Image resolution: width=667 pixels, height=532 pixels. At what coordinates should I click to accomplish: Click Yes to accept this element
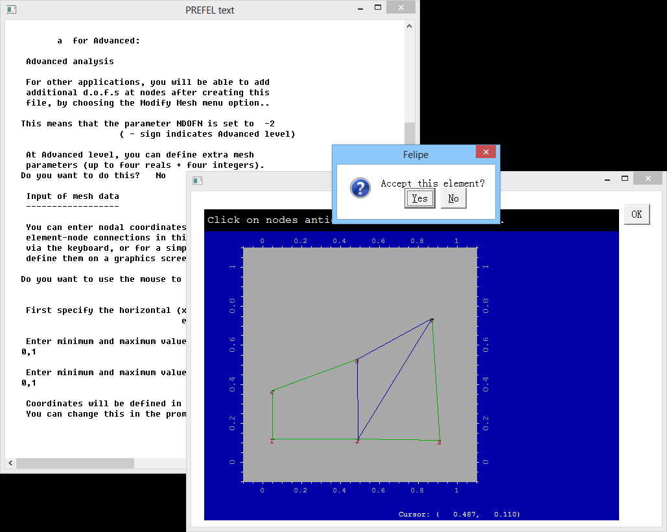pyautogui.click(x=419, y=198)
